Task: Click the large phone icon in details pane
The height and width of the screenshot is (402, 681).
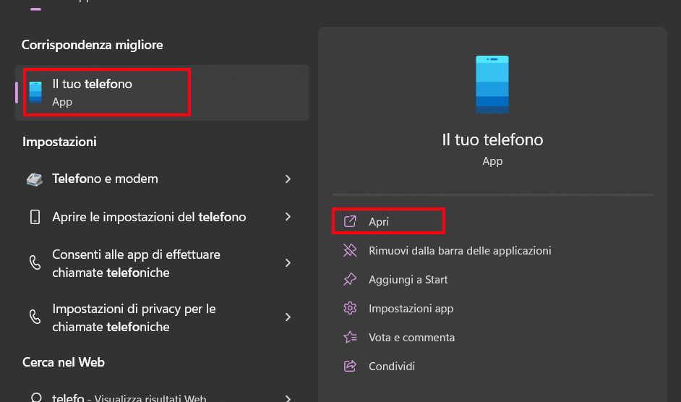Action: (492, 85)
